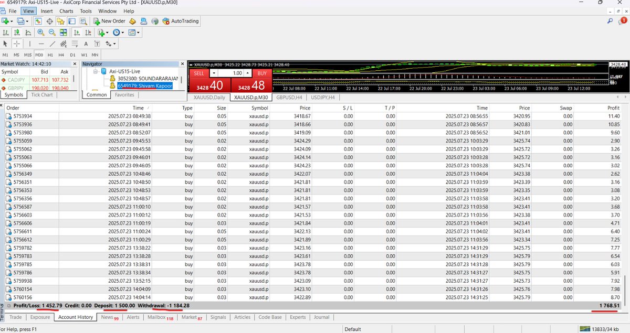This screenshot has height=333, width=630.
Task: Toggle the Terminal panel icon
Action: (71, 21)
